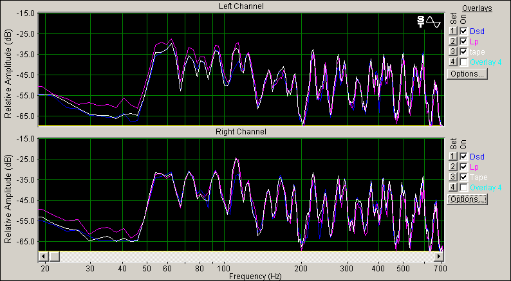Enable Overlay 4 checkbox in Left Channel
511x281 pixels.
click(464, 62)
